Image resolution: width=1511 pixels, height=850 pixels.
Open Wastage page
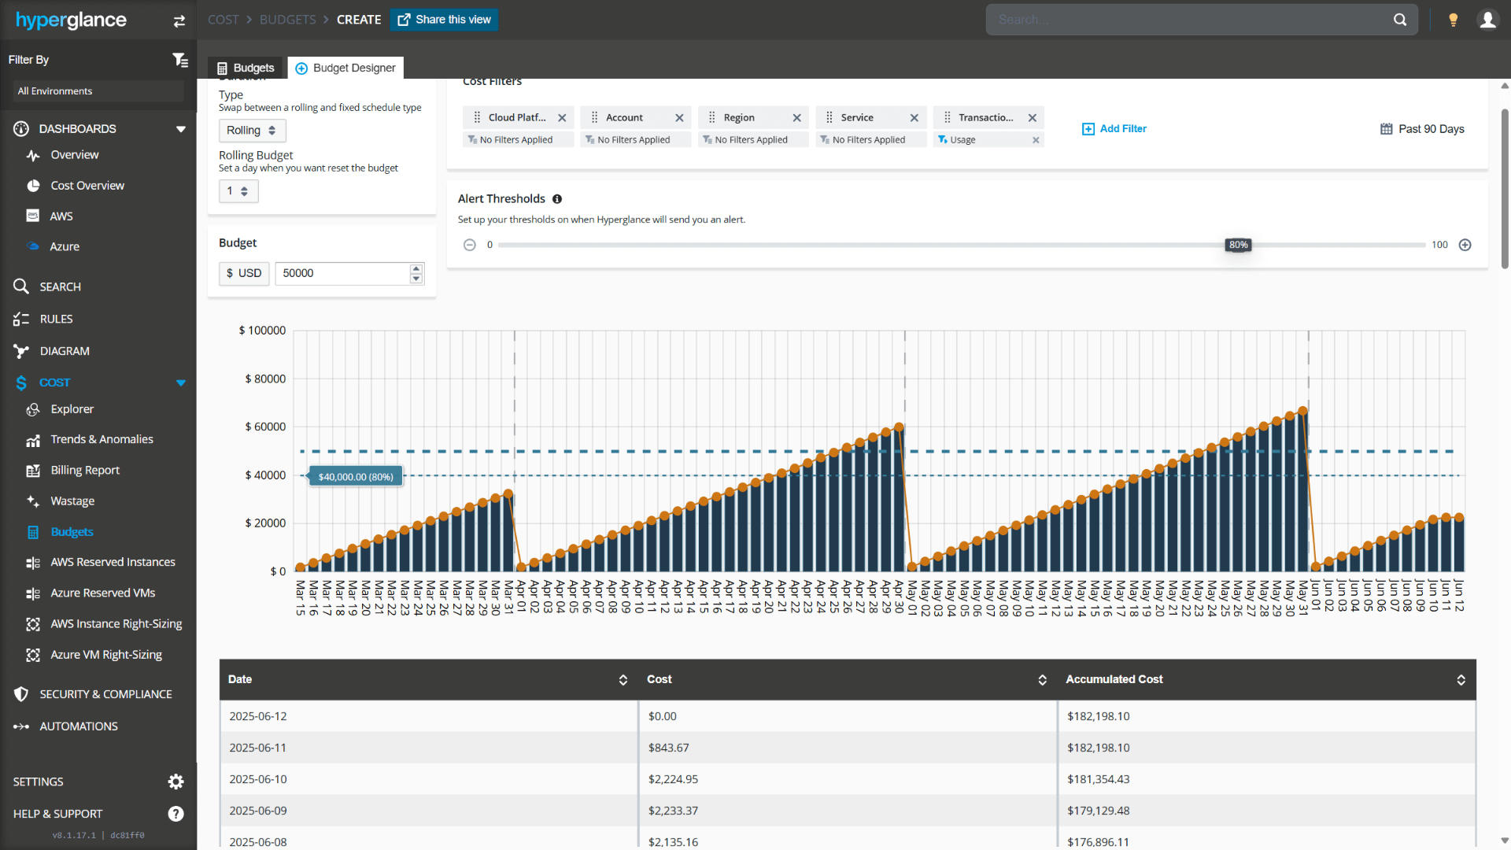[x=72, y=501]
